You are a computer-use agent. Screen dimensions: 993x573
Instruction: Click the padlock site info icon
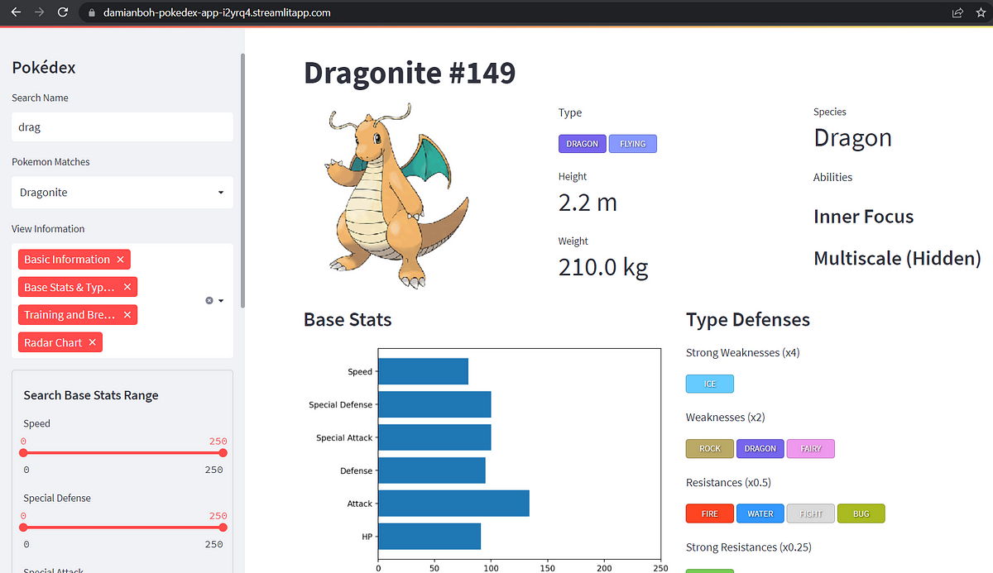click(92, 12)
